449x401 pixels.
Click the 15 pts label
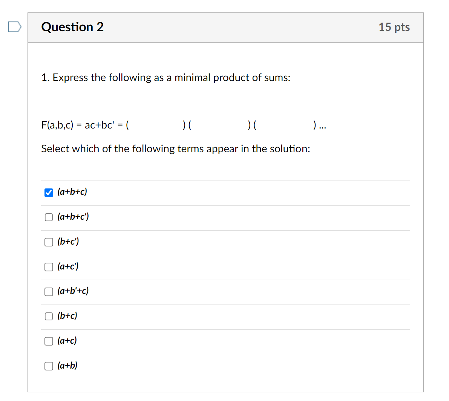[394, 27]
